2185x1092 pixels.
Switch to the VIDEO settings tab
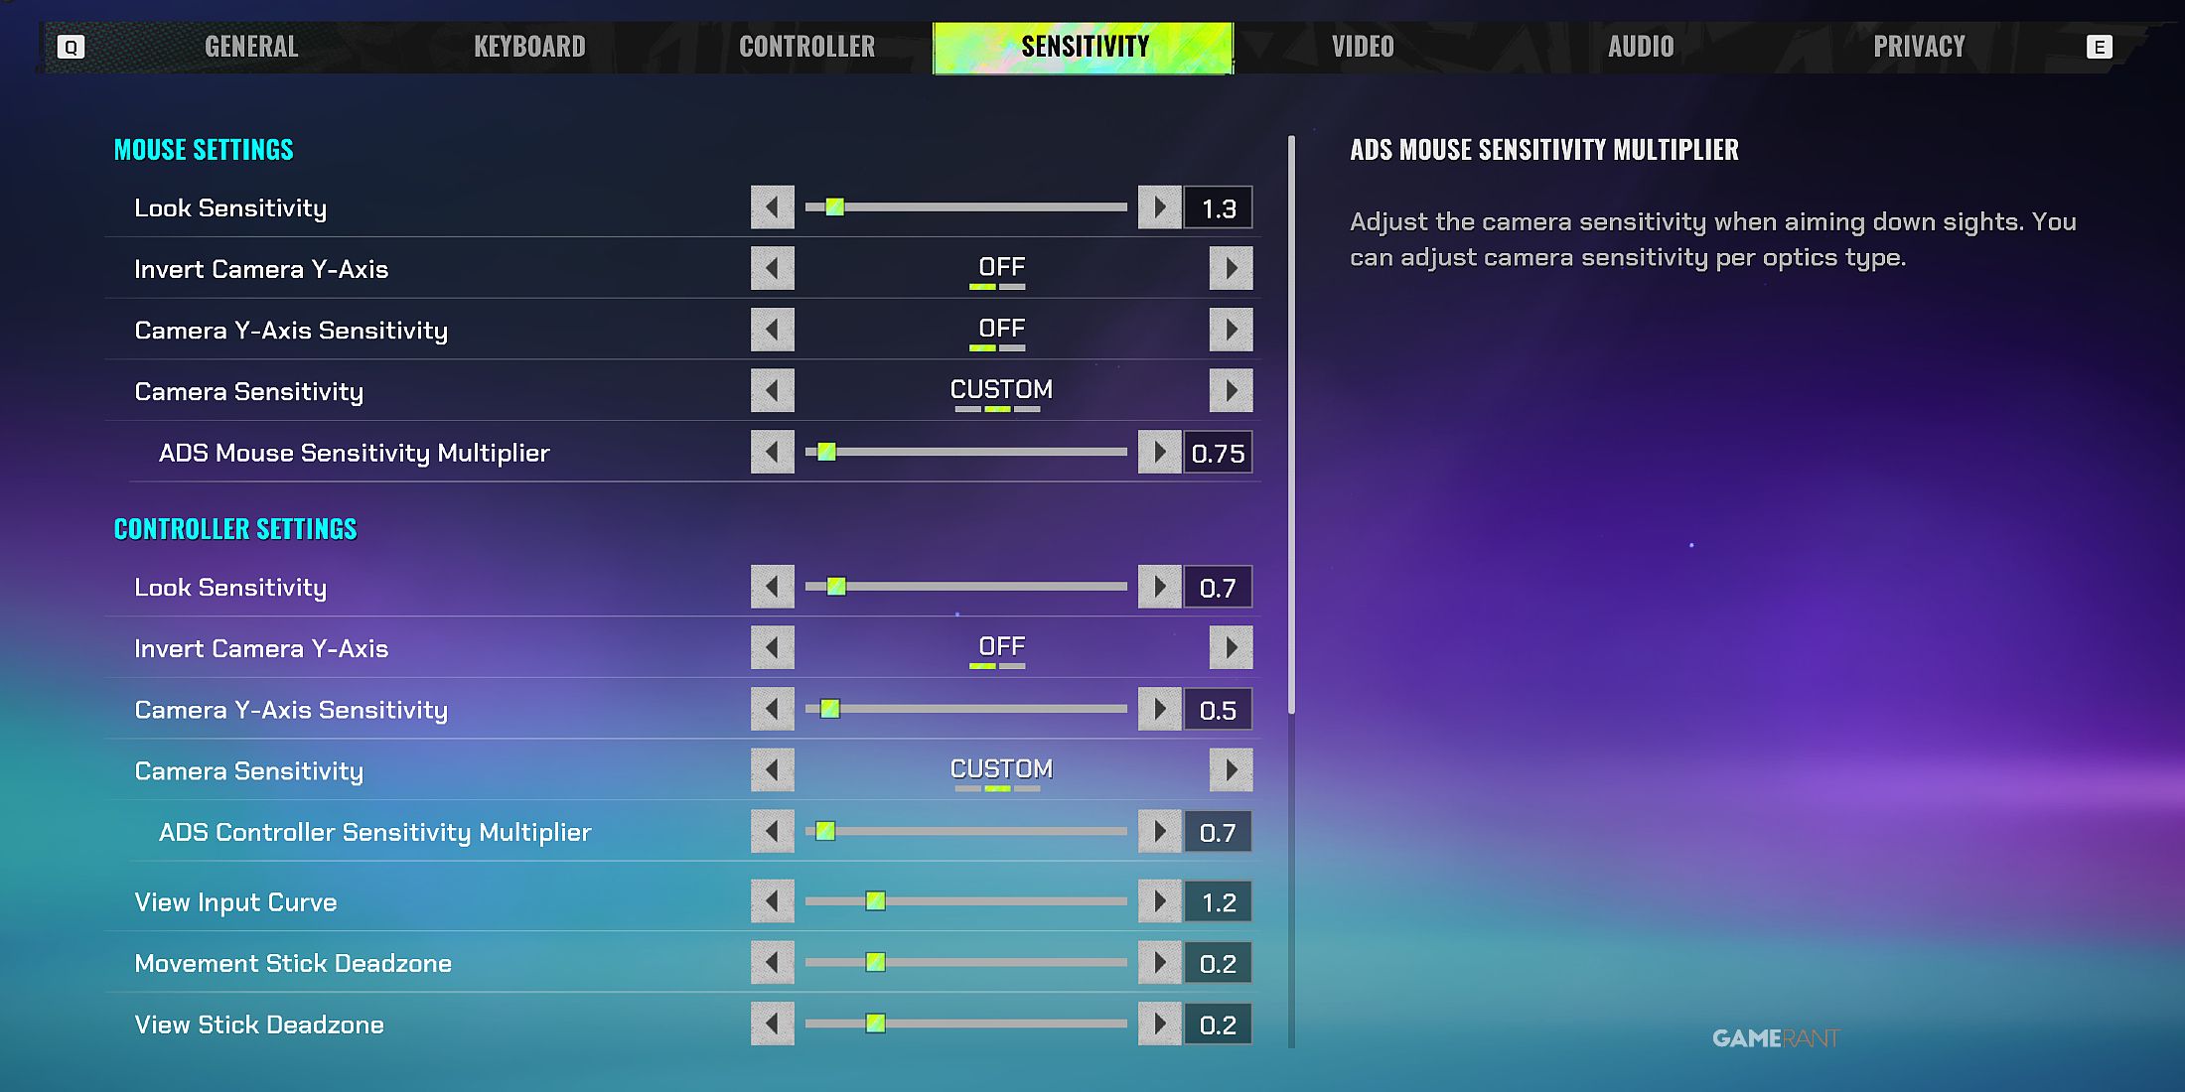coord(1362,46)
